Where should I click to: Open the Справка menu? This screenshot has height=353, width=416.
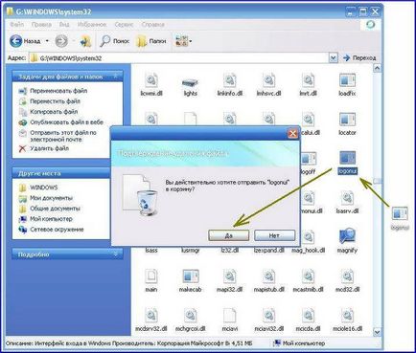click(152, 24)
